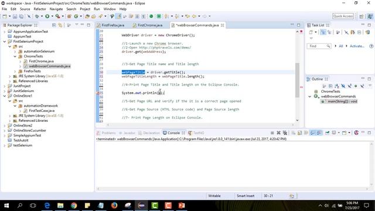This screenshot has width=375, height=211.
Task: Open the Run dropdown arrow beside green button
Action: (52, 16)
